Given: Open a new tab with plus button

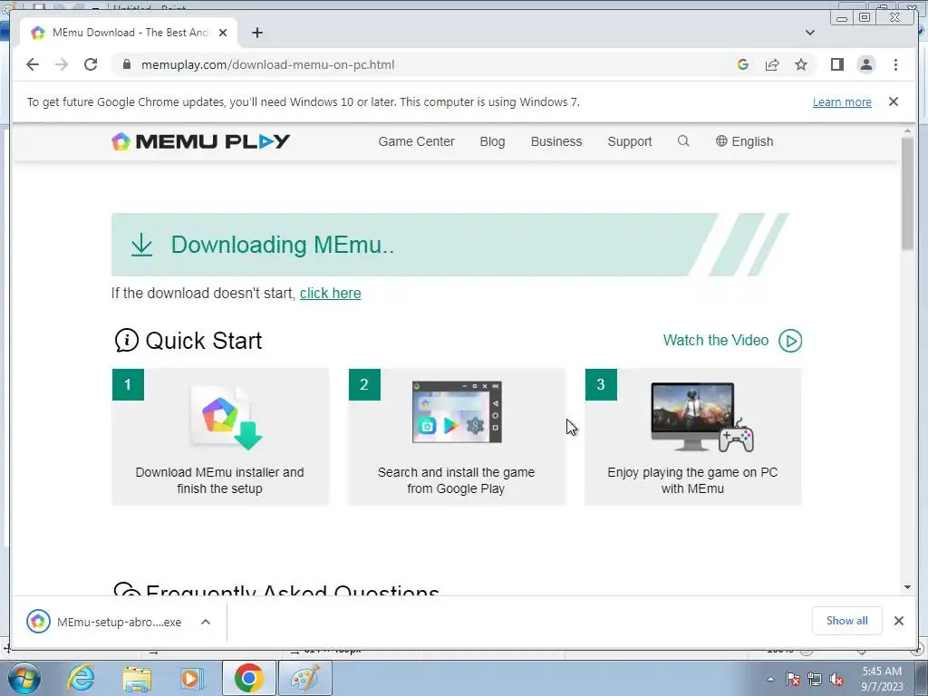Looking at the screenshot, I should pos(256,33).
